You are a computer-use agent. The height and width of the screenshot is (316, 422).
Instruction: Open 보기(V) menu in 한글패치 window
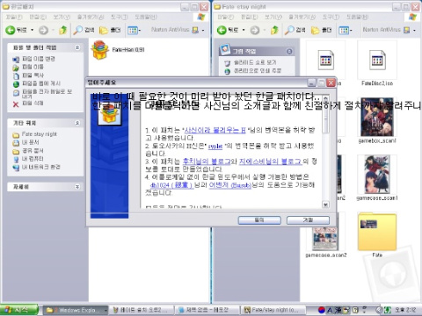coord(62,18)
